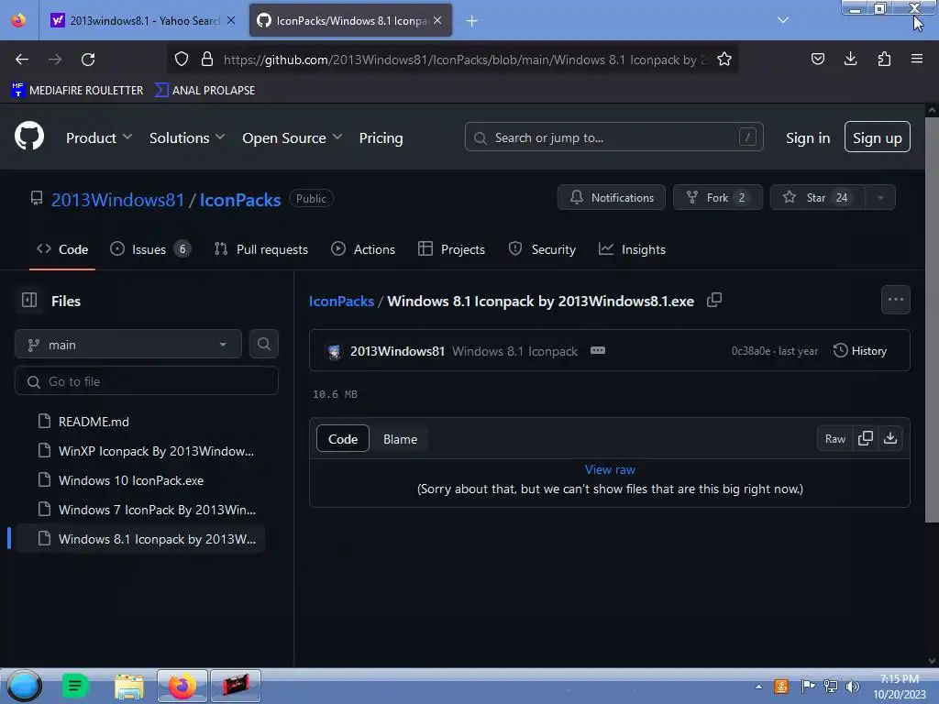Open the extensions puzzle icon
Image resolution: width=939 pixels, height=704 pixels.
pyautogui.click(x=884, y=59)
